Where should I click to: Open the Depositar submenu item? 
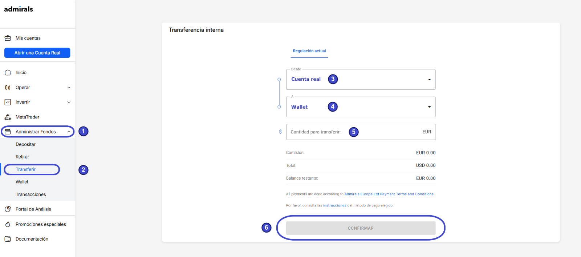click(x=25, y=144)
